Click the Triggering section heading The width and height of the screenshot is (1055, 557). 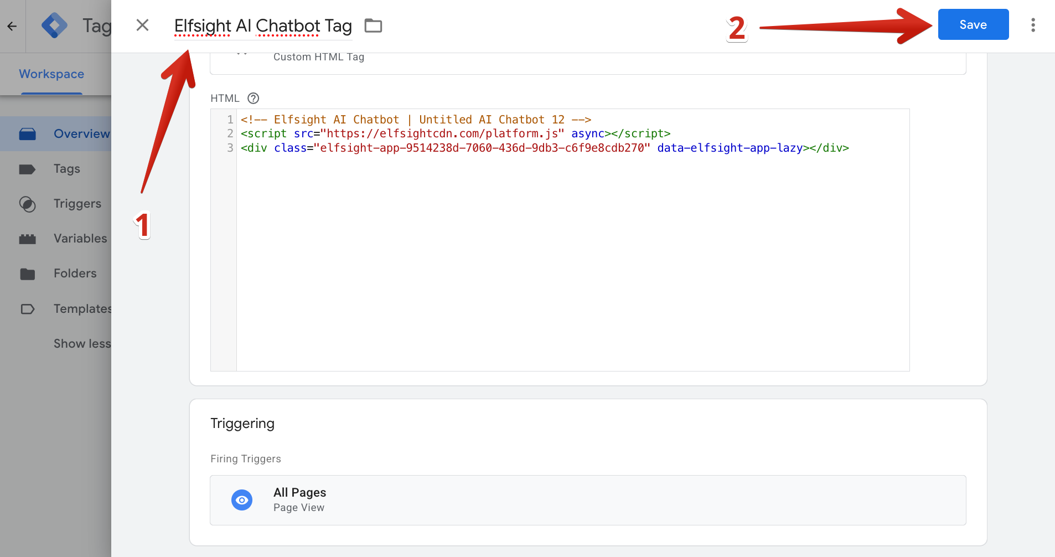(x=242, y=424)
